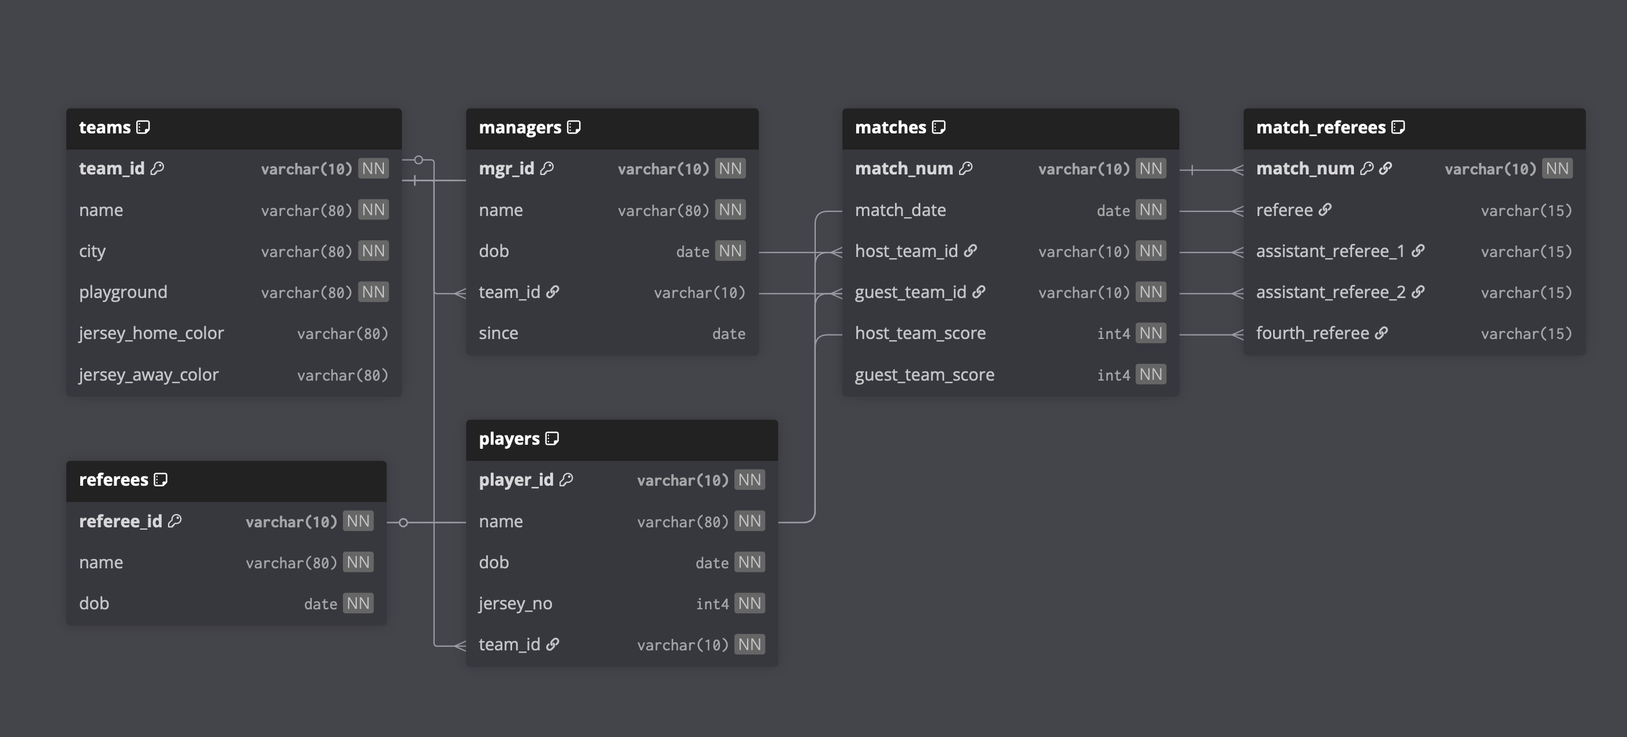Click the key icon next to mgr_id
Viewport: 1627px width, 737px height.
coord(547,168)
